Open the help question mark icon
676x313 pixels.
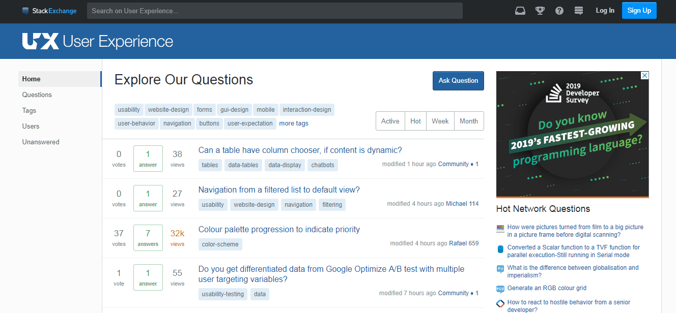(x=559, y=11)
